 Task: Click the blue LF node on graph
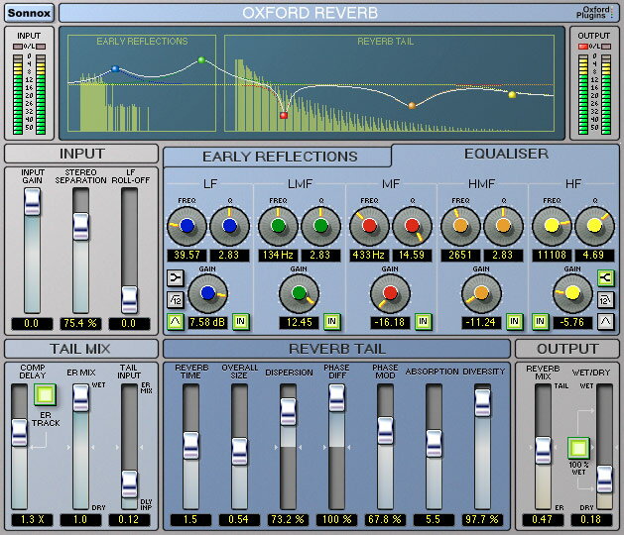pyautogui.click(x=115, y=68)
